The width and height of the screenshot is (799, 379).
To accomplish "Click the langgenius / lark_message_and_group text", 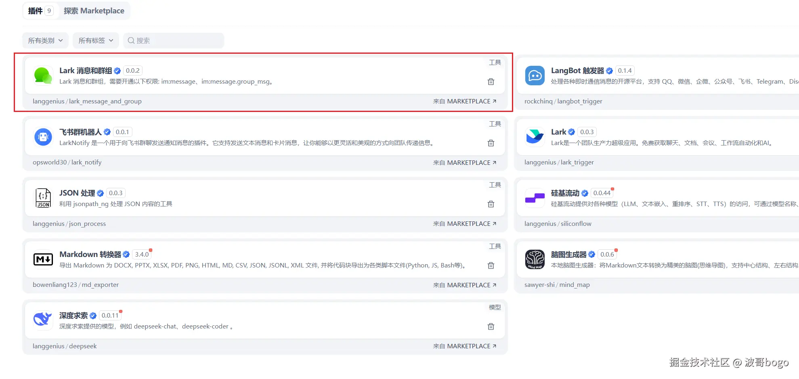I will point(87,101).
